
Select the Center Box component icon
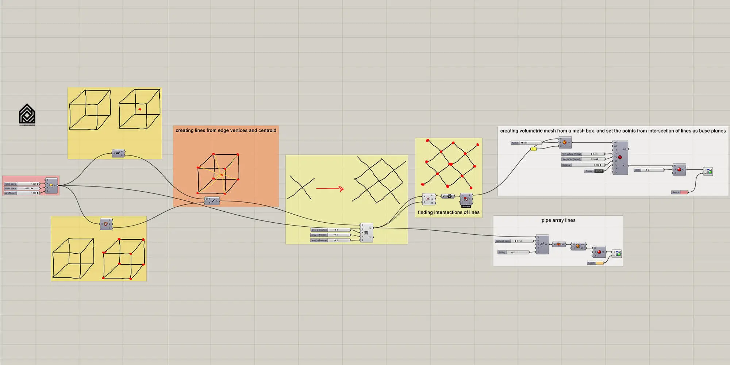tap(51, 185)
